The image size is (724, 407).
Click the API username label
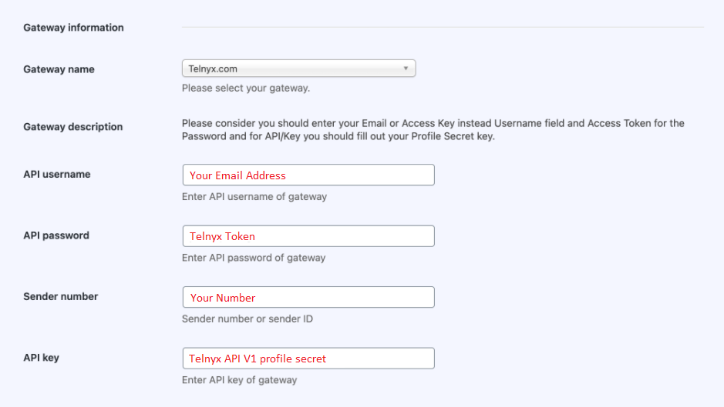57,174
